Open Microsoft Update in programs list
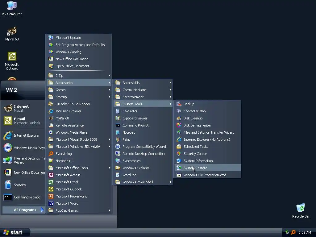This screenshot has height=237, width=316. pyautogui.click(x=79, y=37)
